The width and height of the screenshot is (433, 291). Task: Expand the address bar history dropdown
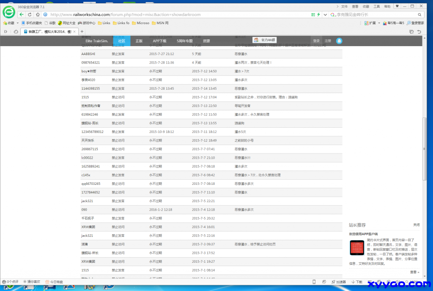(x=325, y=14)
